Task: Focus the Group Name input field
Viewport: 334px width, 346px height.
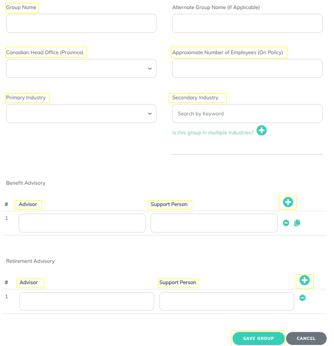Action: (x=81, y=24)
